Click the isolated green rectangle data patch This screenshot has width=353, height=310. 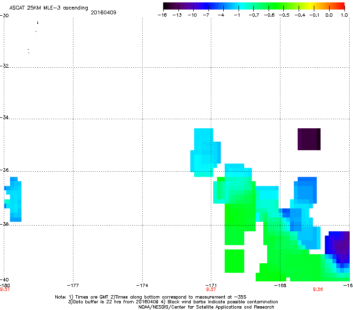pyautogui.click(x=234, y=261)
